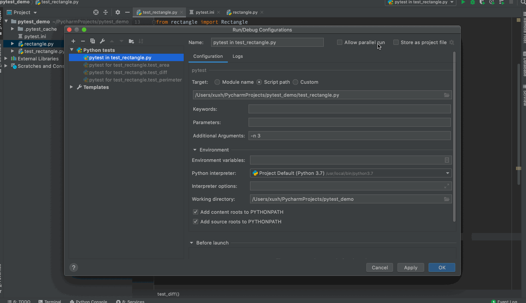
Task: Click the Name input field
Action: click(267, 42)
